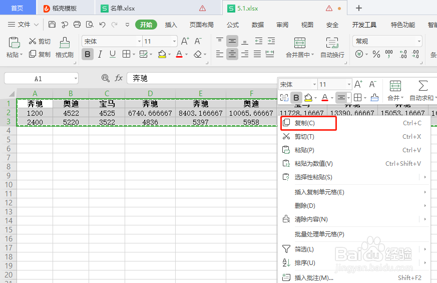Image resolution: width=437 pixels, height=283 pixels.
Task: Click the Justify alignment icon
Action: tap(257, 54)
